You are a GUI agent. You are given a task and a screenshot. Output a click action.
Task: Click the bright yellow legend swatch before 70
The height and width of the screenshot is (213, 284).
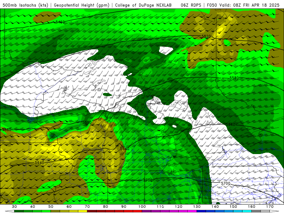point(83,211)
